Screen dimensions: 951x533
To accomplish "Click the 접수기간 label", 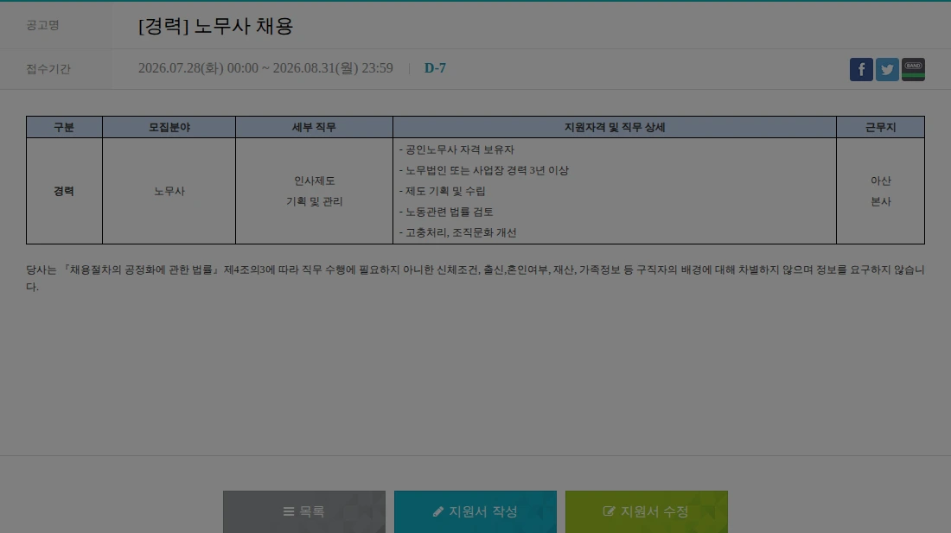I will click(48, 68).
